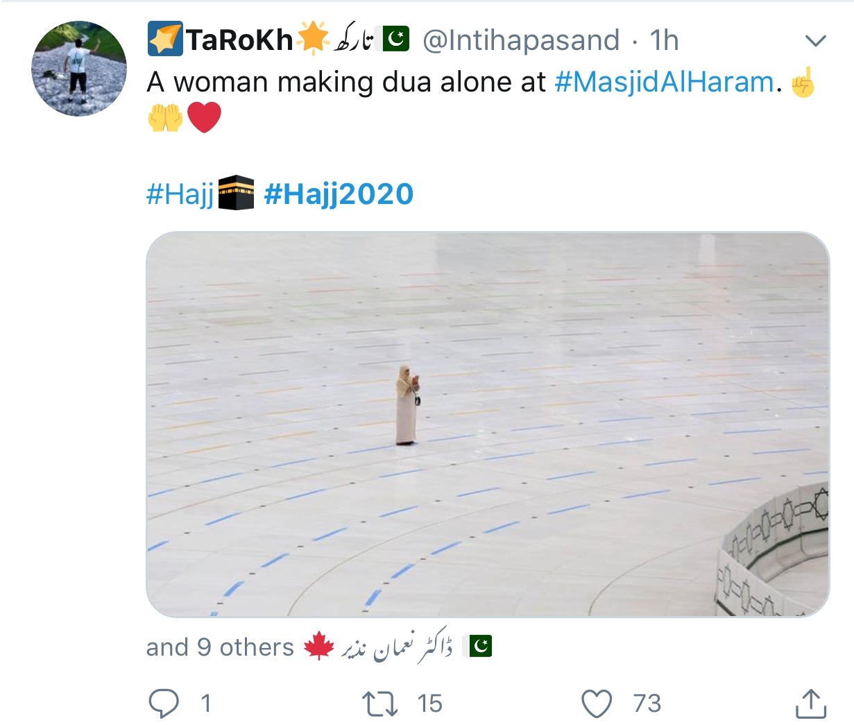The image size is (854, 725).
Task: Enlarge the Masjid al-Haram photo
Action: 488,424
